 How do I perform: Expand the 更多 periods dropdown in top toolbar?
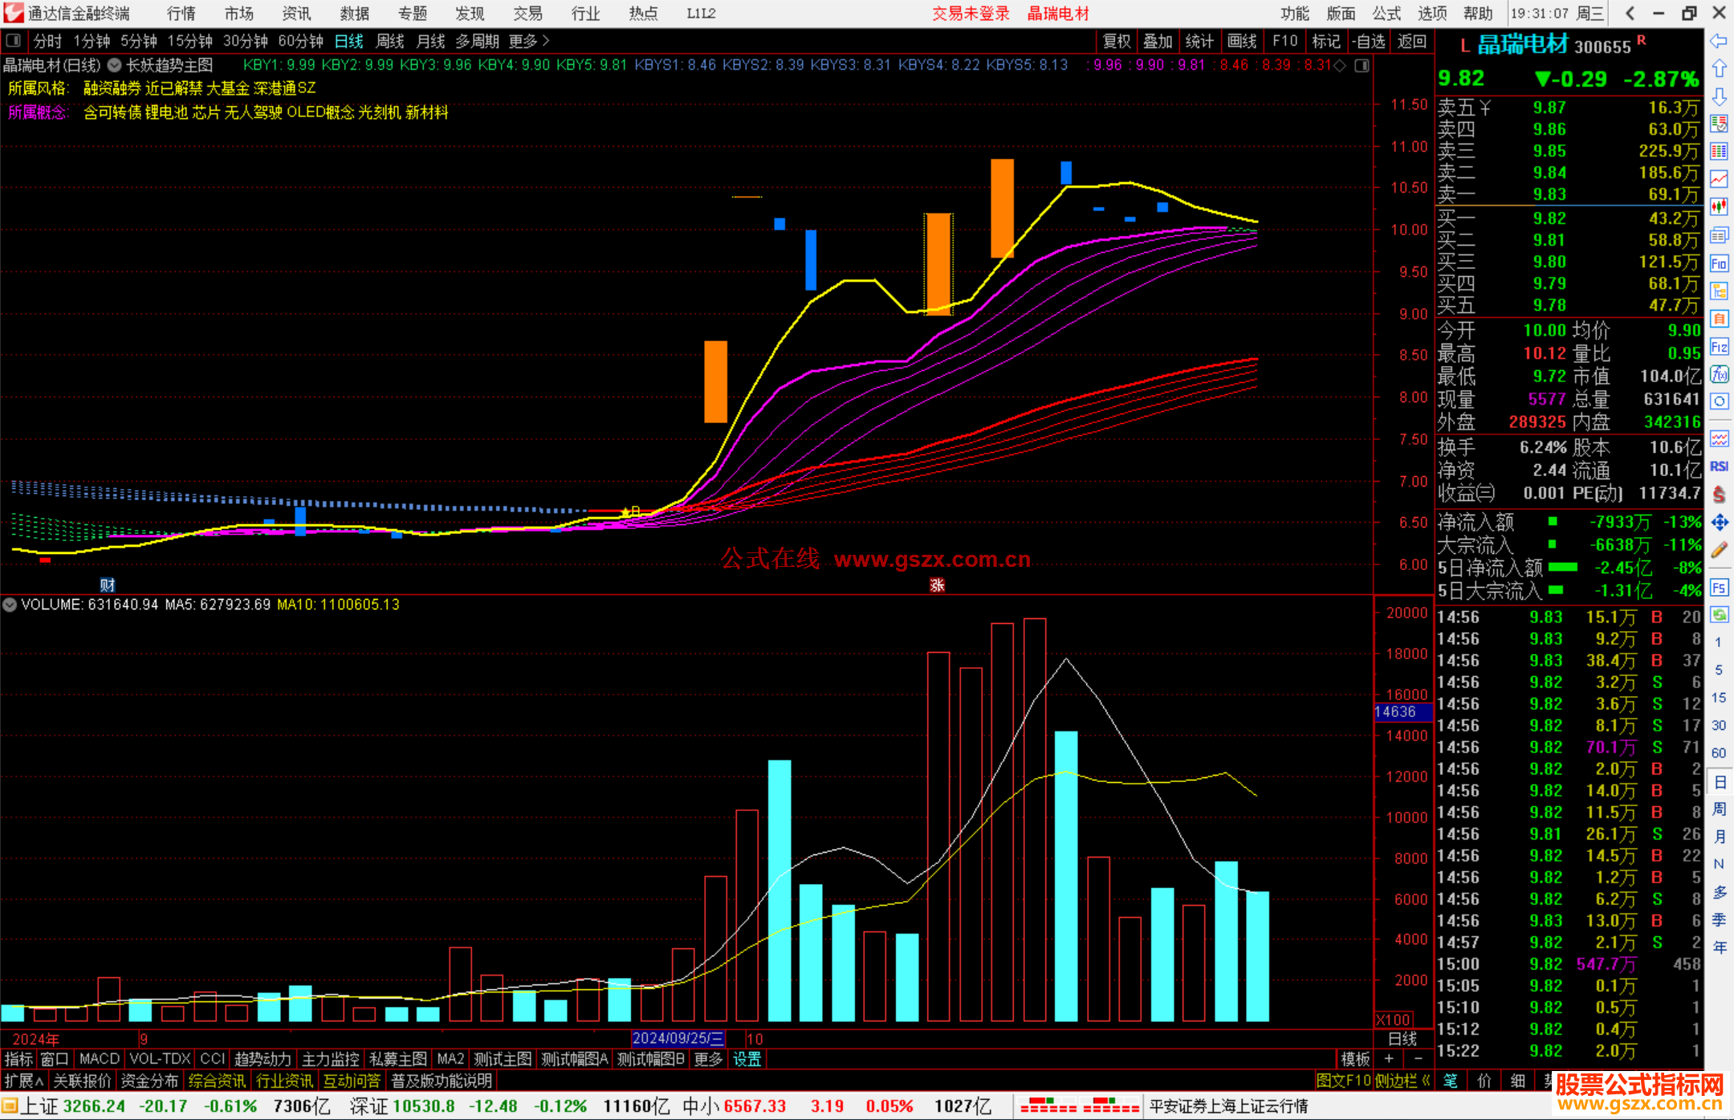pyautogui.click(x=530, y=41)
